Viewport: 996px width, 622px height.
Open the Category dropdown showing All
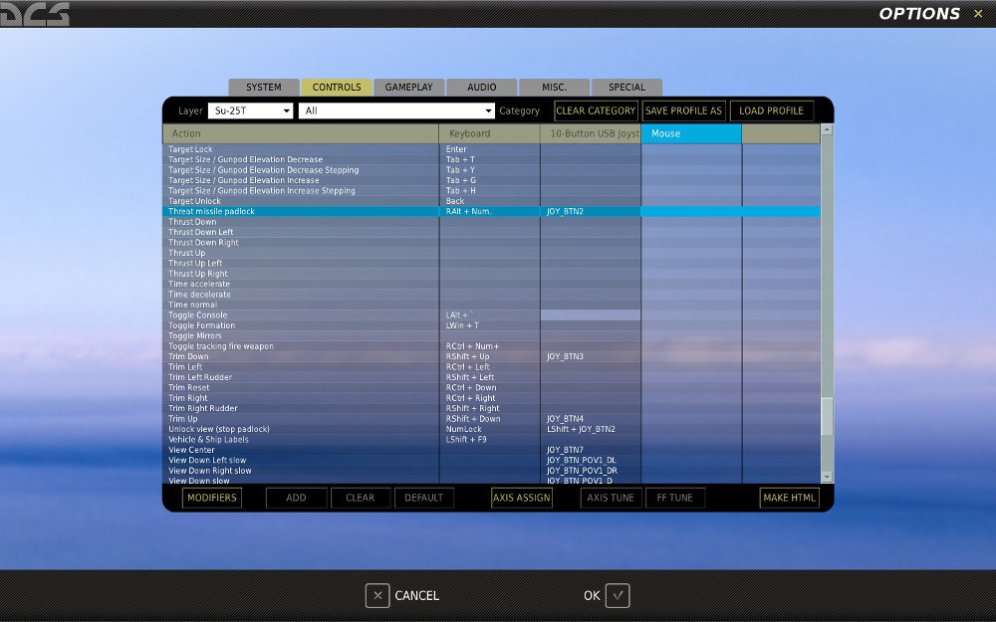396,110
